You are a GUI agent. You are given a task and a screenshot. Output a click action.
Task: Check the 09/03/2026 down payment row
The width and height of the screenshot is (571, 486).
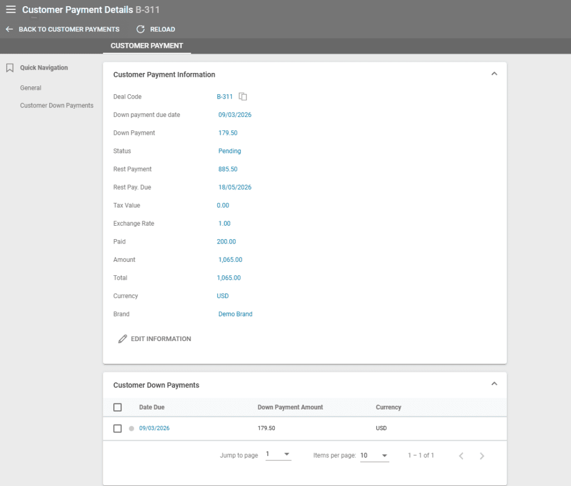(118, 429)
